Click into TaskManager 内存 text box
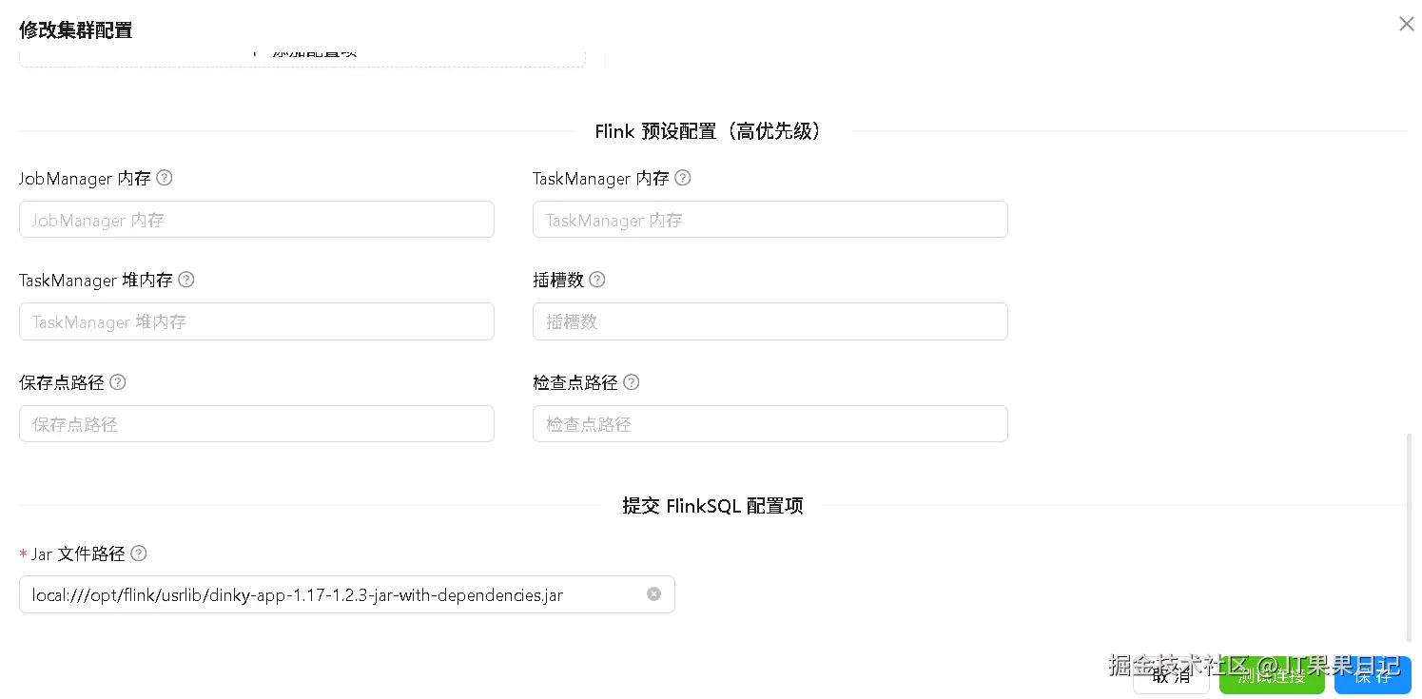 769,220
